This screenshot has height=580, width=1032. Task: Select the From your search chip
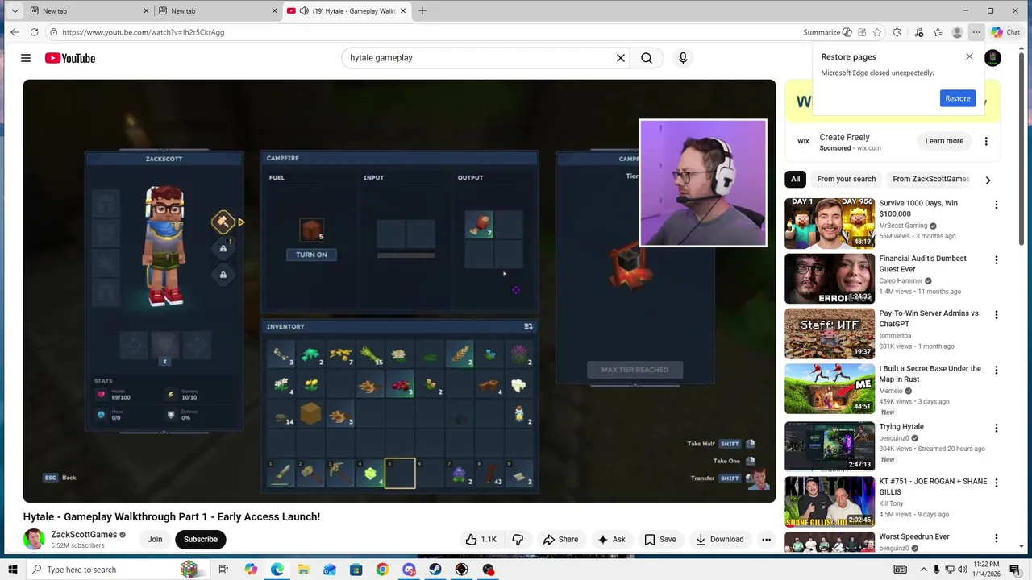(x=846, y=179)
